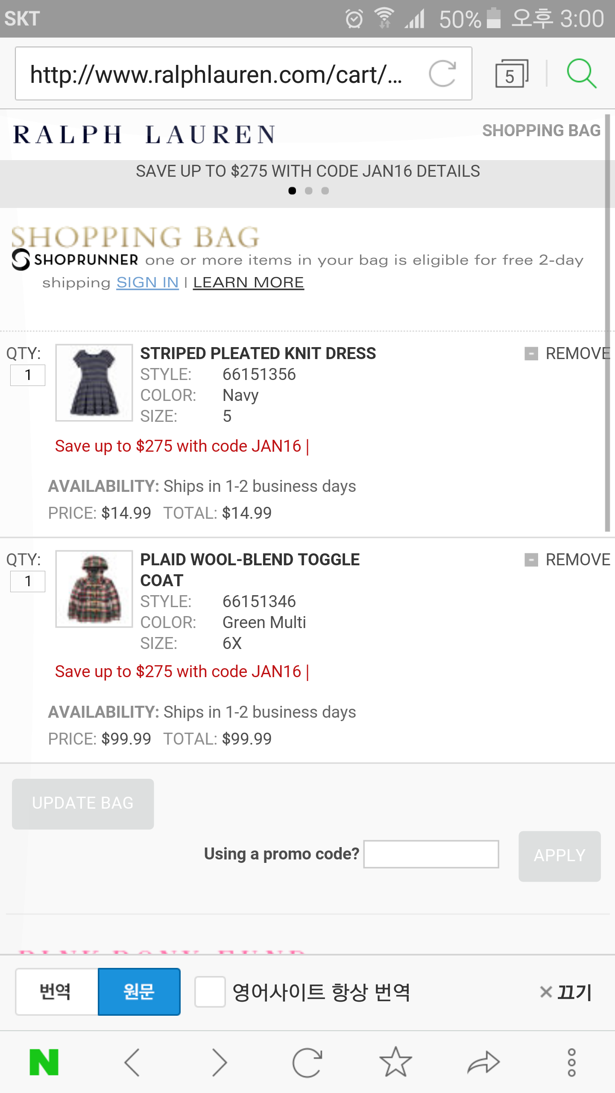
Task: Check the always translate English sites box
Action: pyautogui.click(x=210, y=992)
